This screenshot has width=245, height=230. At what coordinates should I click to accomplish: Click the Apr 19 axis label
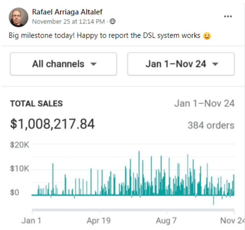[99, 221]
